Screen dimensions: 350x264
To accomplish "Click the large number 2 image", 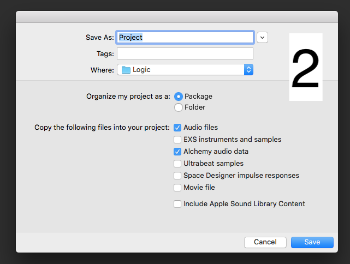I will click(x=306, y=67).
